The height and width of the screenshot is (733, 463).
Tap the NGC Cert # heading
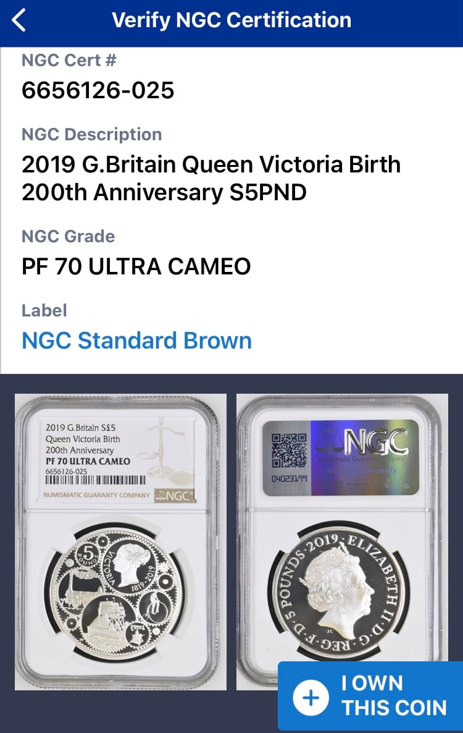tap(69, 61)
